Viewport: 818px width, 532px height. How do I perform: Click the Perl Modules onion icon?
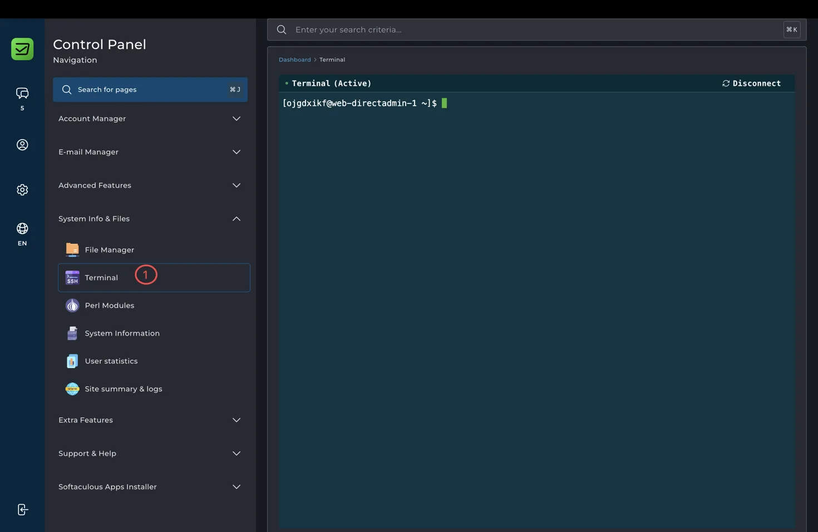point(72,306)
